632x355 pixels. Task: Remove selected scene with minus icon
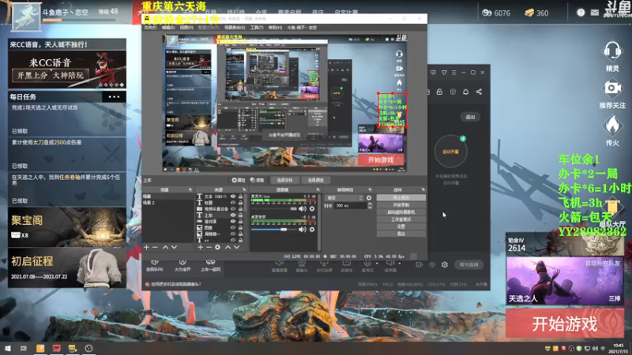tap(155, 247)
